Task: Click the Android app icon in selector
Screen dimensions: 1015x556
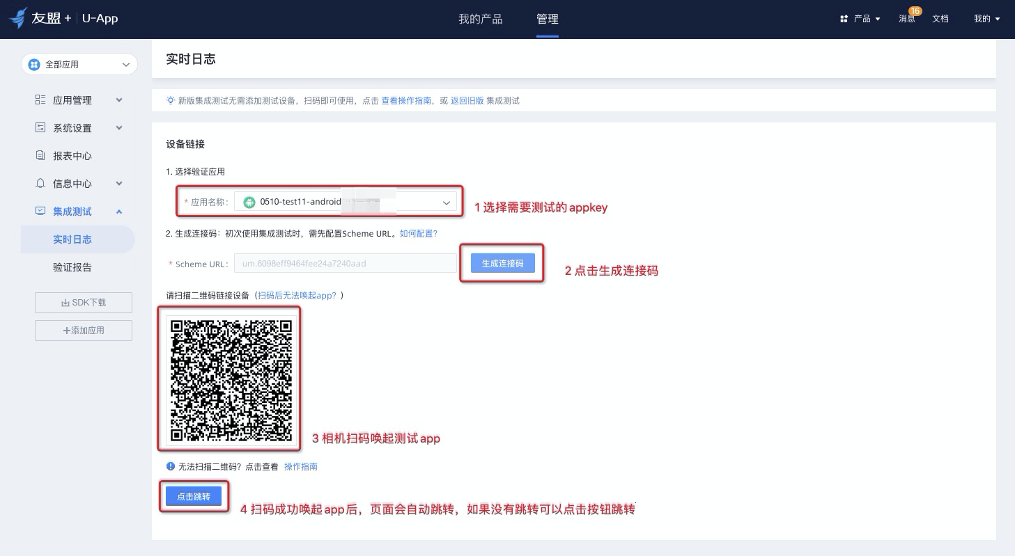Action: pos(249,202)
